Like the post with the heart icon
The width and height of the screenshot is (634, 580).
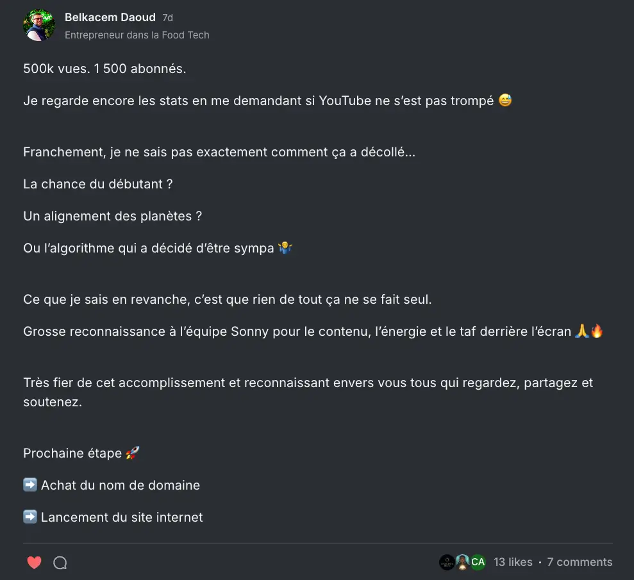click(35, 563)
